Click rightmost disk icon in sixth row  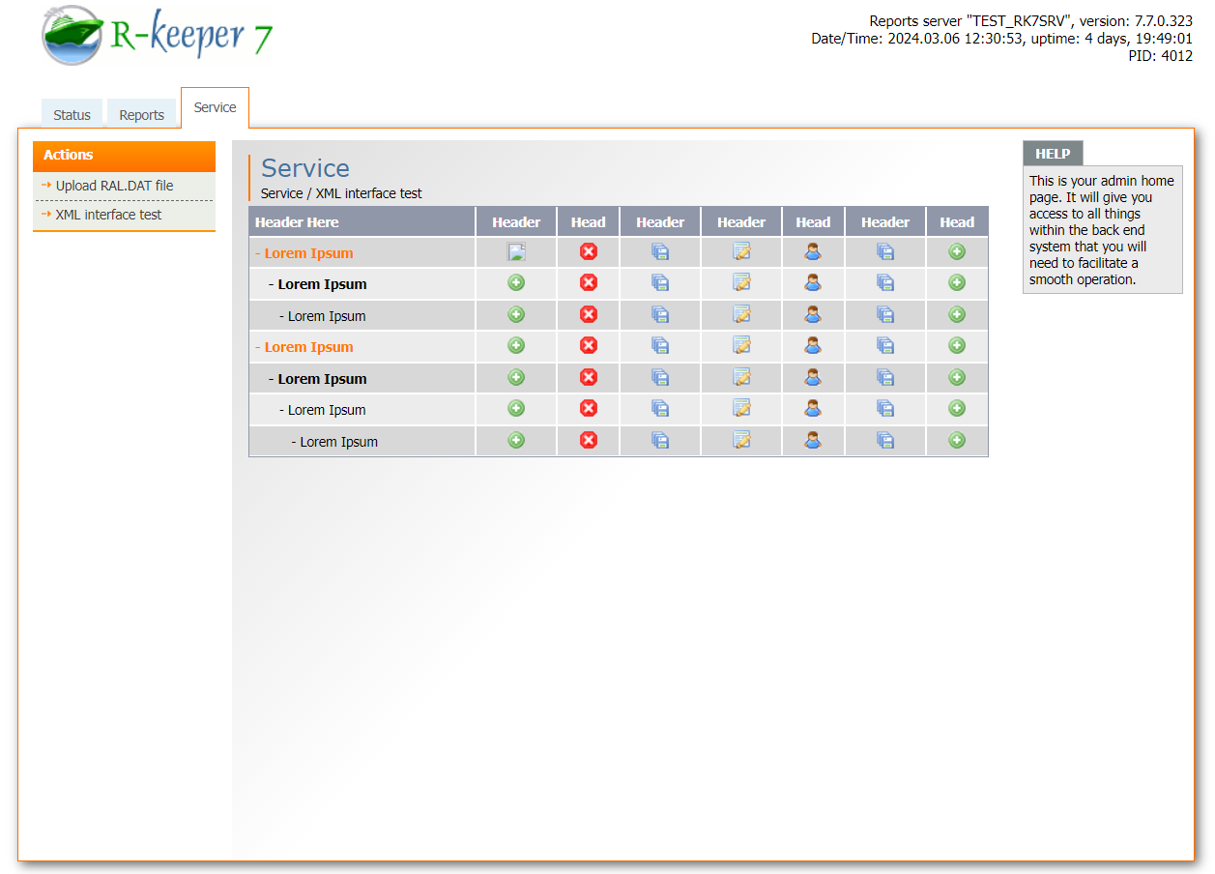pyautogui.click(x=885, y=409)
